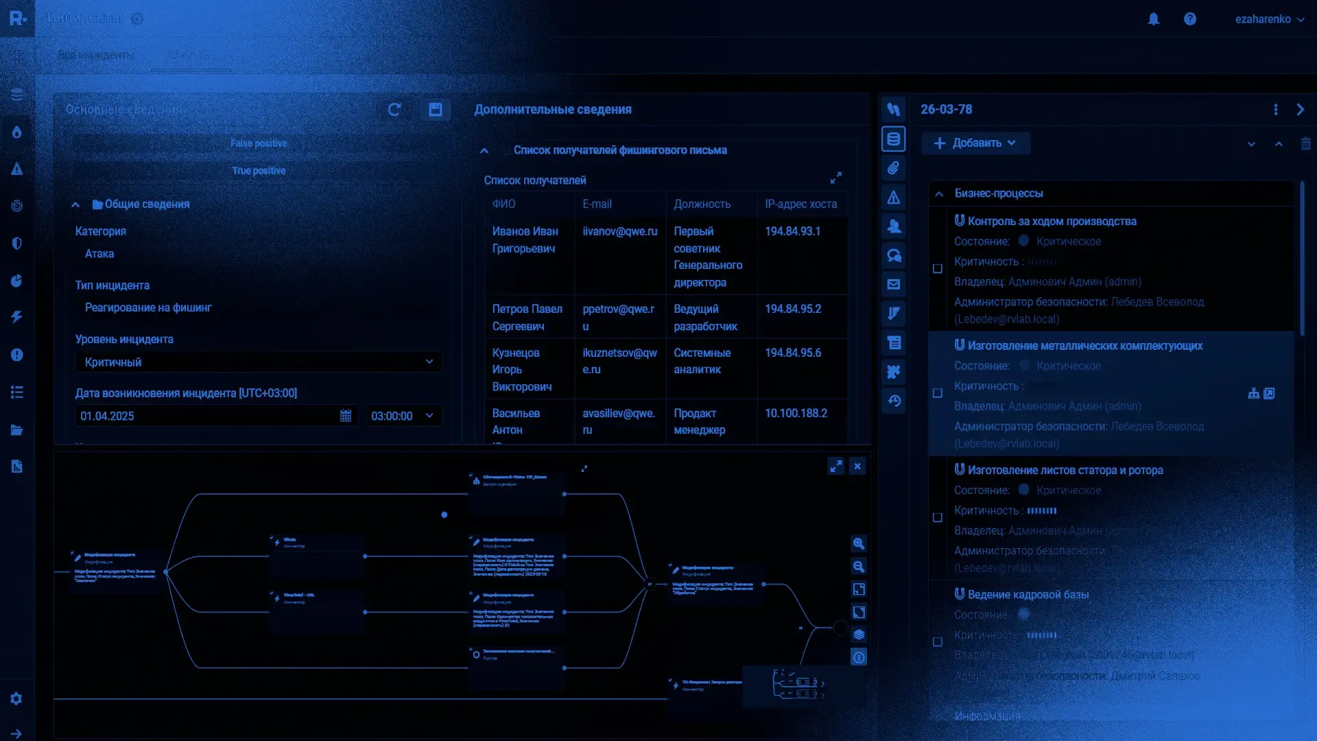
Task: Open the three-dot menu for 26-03-78
Action: [x=1275, y=110]
